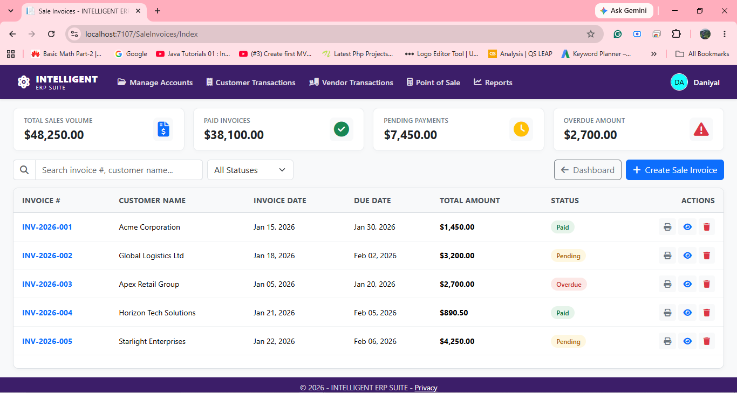Delete the Global Logistics Ltd invoice
737x393 pixels.
coord(706,256)
